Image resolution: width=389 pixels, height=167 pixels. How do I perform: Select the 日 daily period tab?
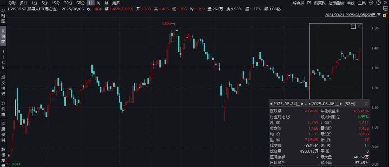coord(91,3)
